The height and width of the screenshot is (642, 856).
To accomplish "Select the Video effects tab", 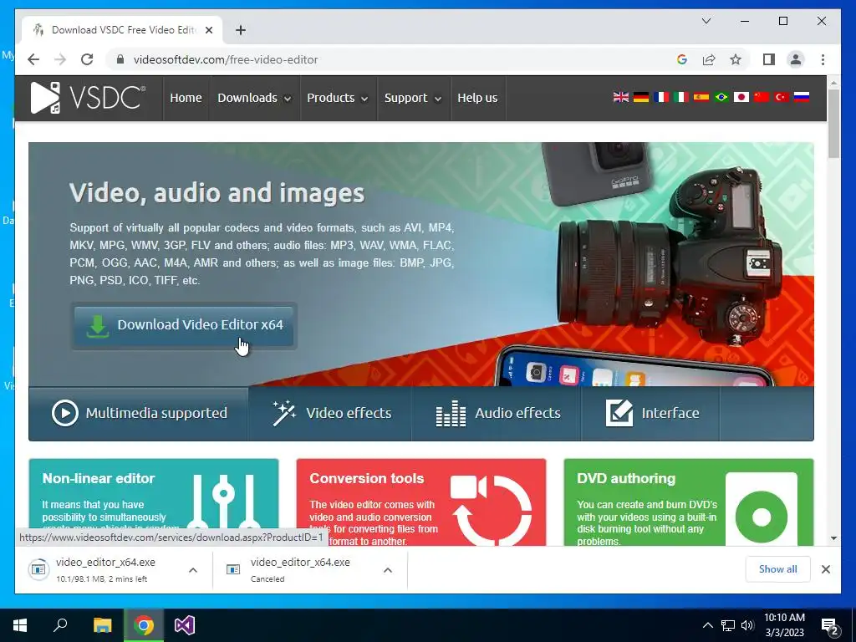I will 330,413.
